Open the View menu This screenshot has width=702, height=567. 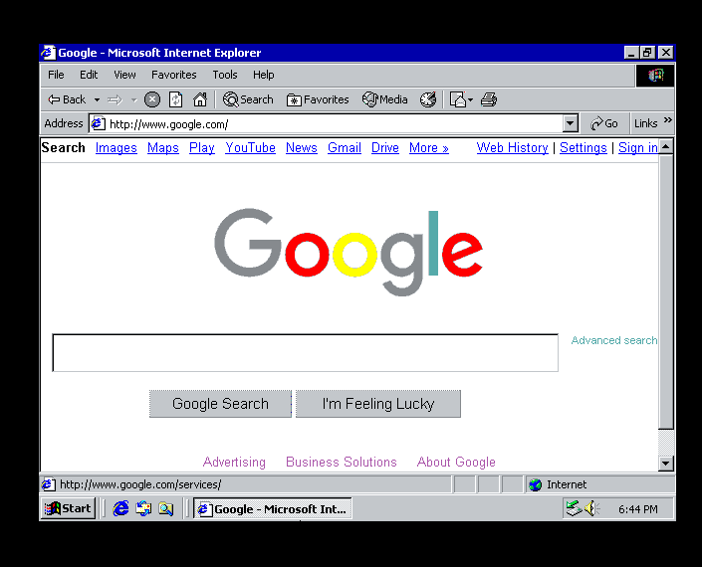tap(124, 75)
